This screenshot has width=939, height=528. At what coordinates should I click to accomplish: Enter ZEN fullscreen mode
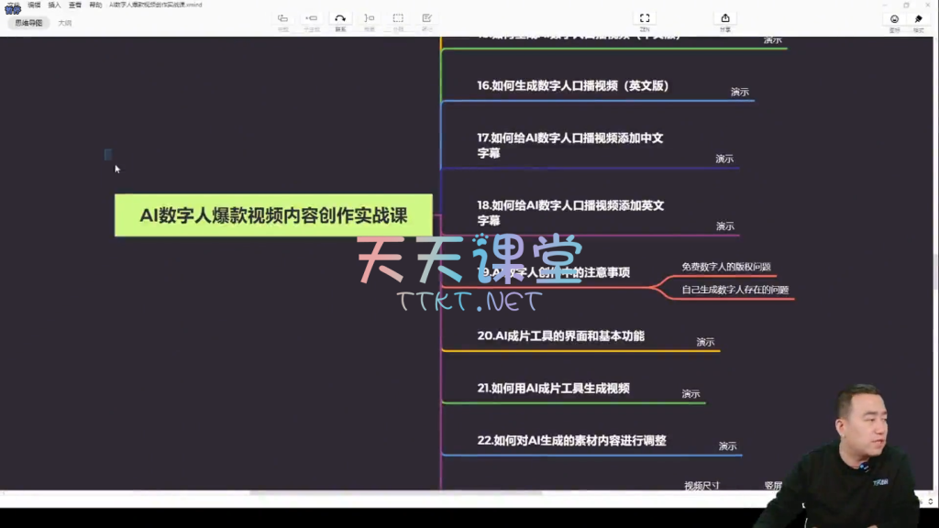[645, 19]
